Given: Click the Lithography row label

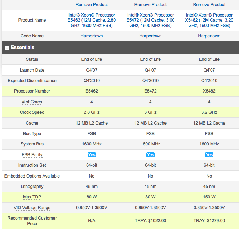Looking at the screenshot, I should tap(32, 187).
